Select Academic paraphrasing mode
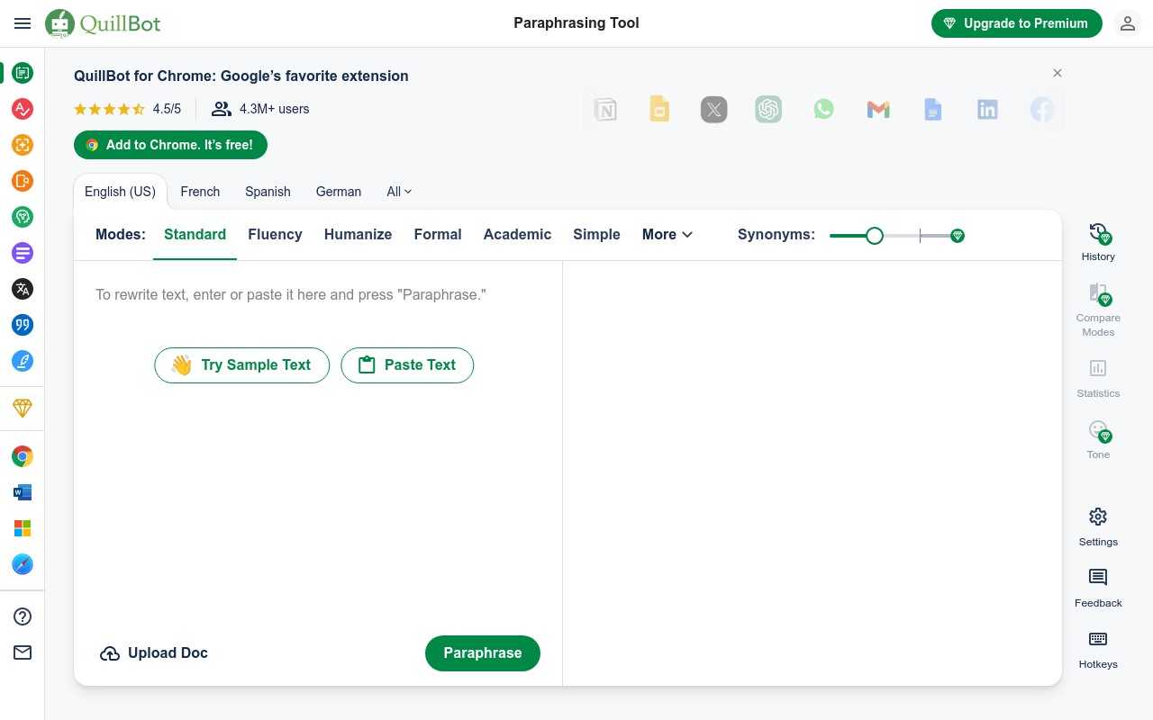This screenshot has height=720, width=1153. click(517, 234)
